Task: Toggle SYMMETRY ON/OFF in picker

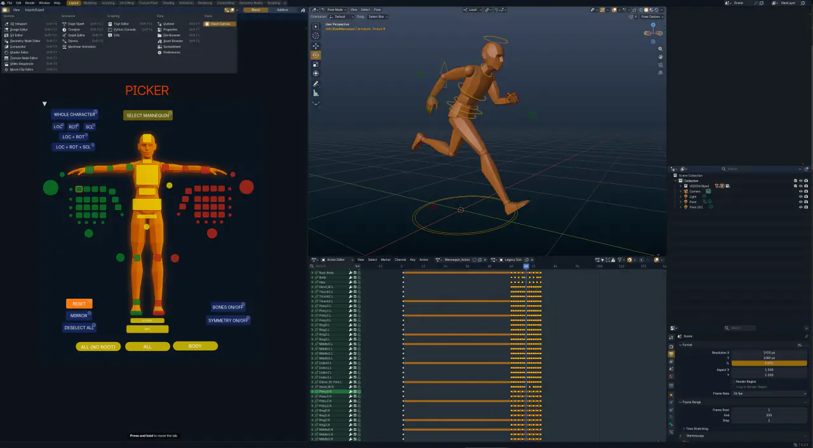Action: (228, 320)
